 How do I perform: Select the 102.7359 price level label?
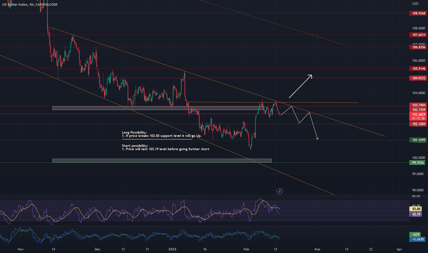coord(418,109)
